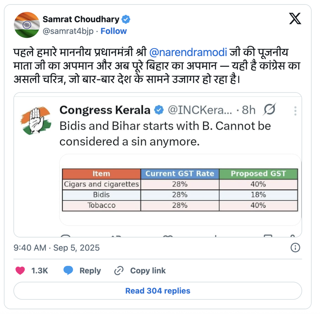Click the @samrat4bjp handle

[68, 31]
